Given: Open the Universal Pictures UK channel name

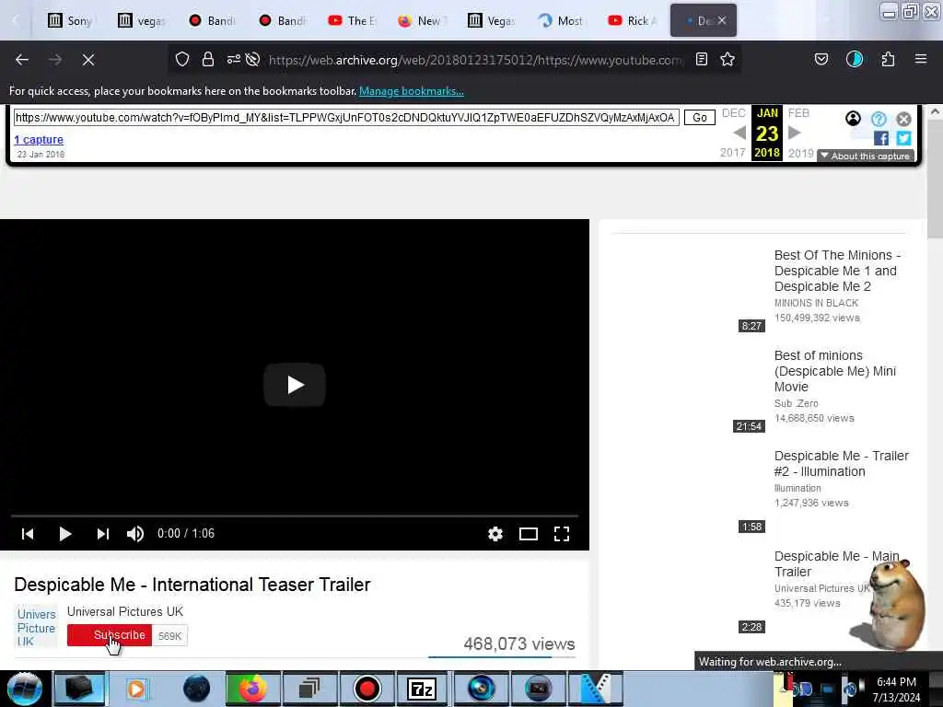Looking at the screenshot, I should pyautogui.click(x=125, y=611).
